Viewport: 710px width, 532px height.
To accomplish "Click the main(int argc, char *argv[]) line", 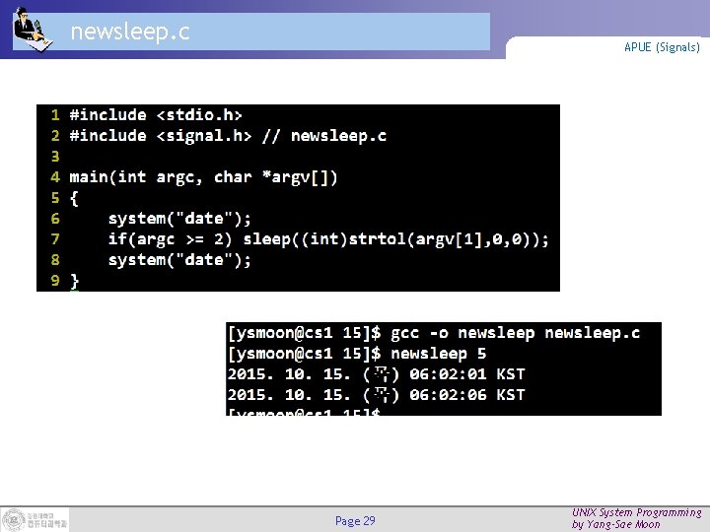I will 203,177.
